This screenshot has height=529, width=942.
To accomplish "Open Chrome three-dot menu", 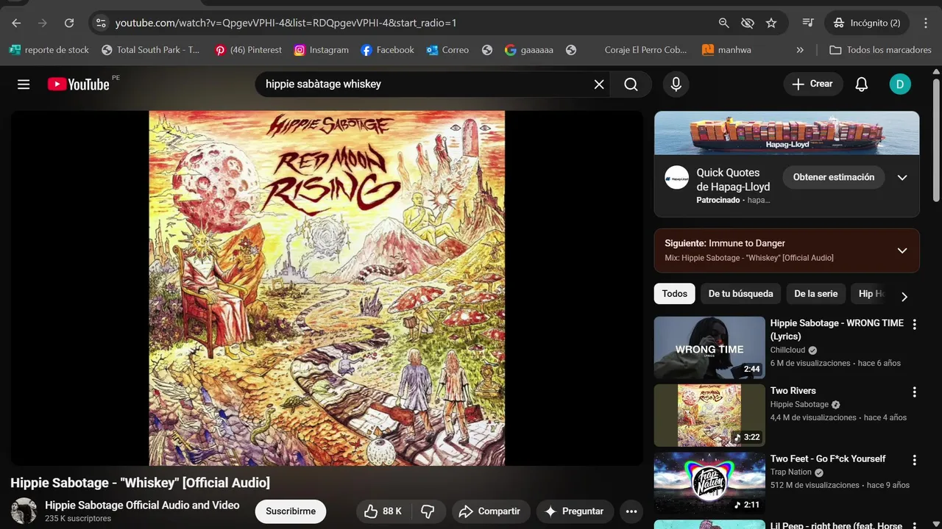I will 926,23.
